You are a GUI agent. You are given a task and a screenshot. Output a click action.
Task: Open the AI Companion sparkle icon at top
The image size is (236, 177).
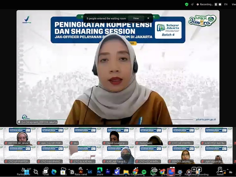click(x=192, y=4)
